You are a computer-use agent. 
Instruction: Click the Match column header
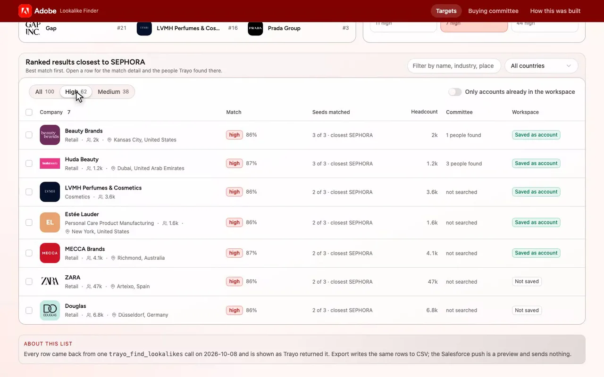point(234,112)
